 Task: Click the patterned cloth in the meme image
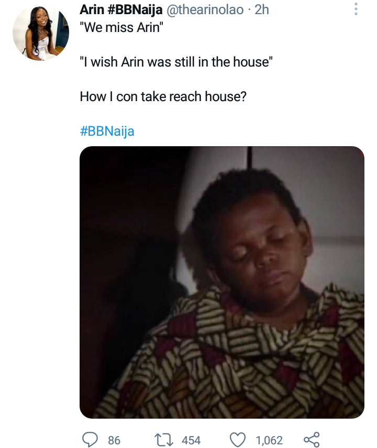pos(243,357)
